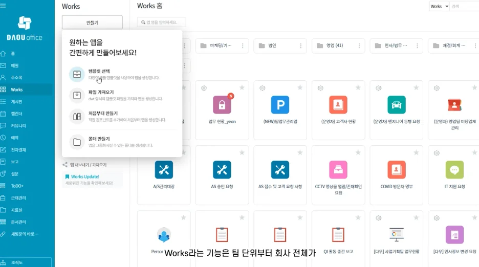Go to 홈 in sidebar
The image size is (479, 267).
(x=13, y=54)
